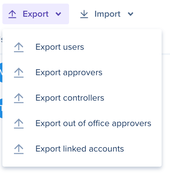
Task: Click the upload icon next to Export linked accounts
Action: (x=19, y=149)
